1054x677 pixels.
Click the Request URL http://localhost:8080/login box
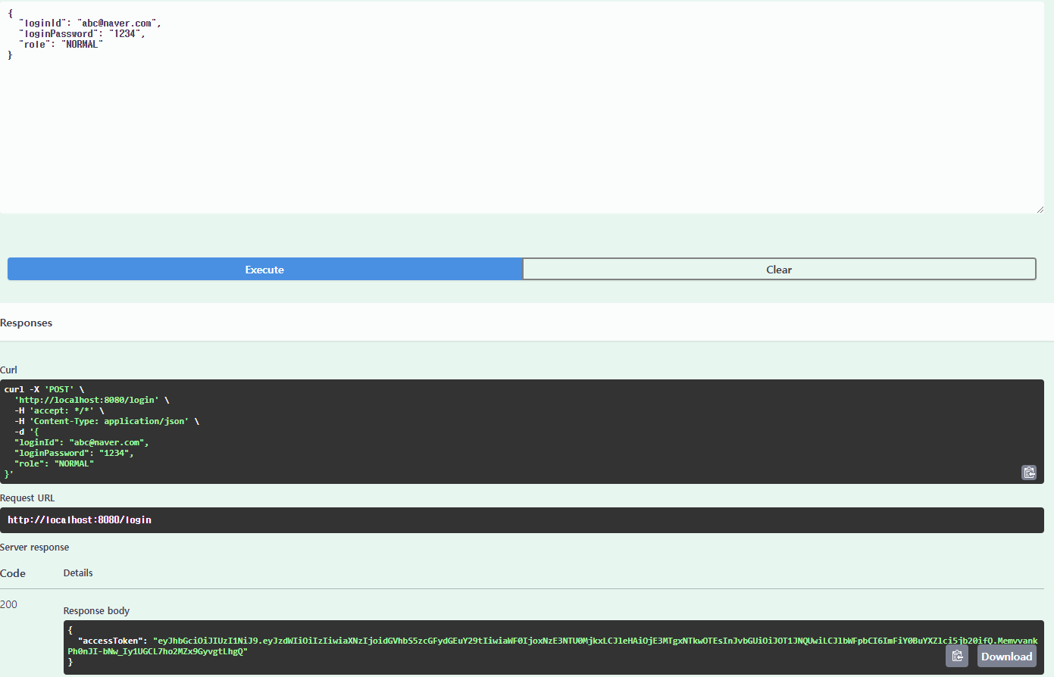522,520
